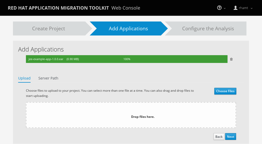Click the jee-example-app-1.0.0.ear file name
Viewport: 262px width, 144px height.
46,59
